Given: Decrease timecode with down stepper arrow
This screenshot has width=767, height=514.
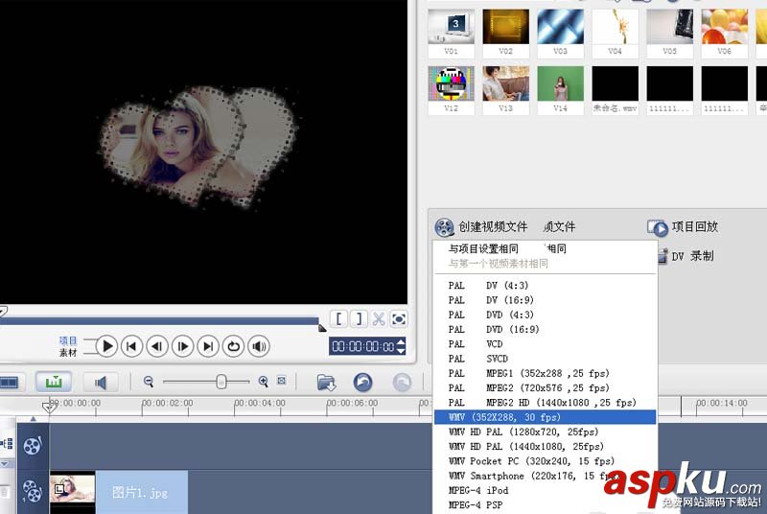Looking at the screenshot, I should (x=401, y=351).
